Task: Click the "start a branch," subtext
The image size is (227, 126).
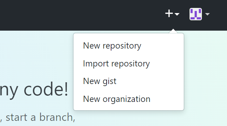Action: pos(40,117)
